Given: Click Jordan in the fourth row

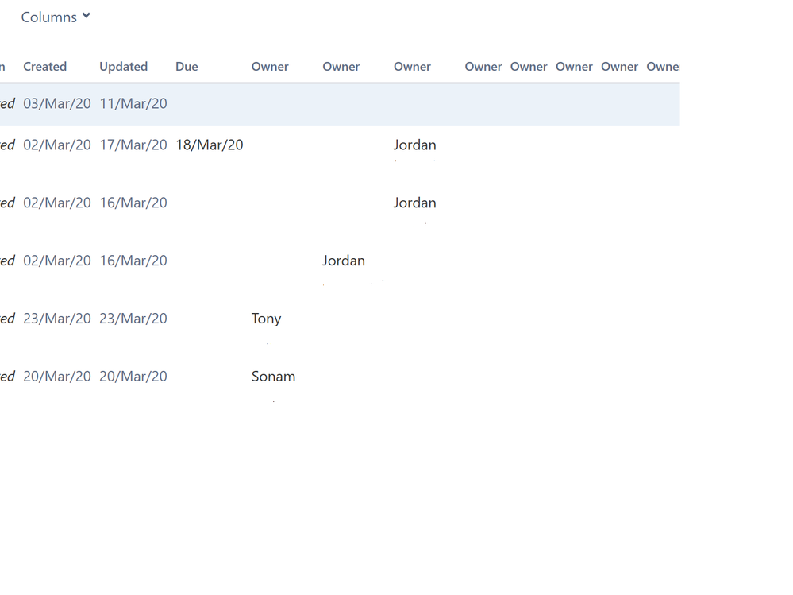Looking at the screenshot, I should 343,260.
